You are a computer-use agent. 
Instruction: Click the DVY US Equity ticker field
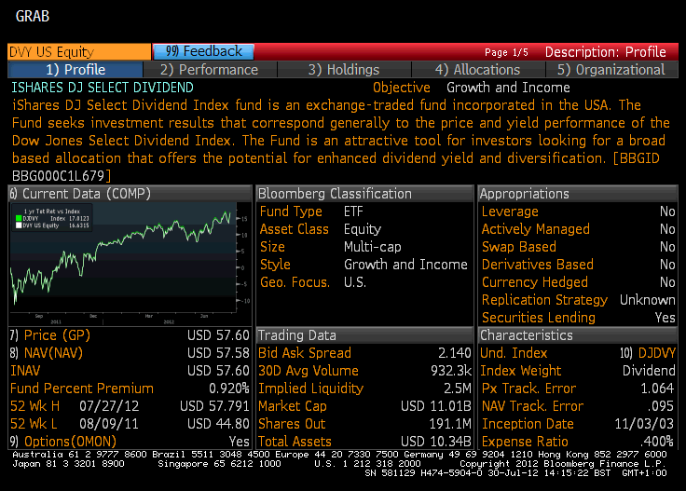[x=78, y=52]
